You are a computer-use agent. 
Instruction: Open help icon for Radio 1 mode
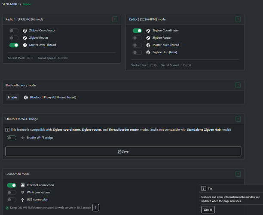(x=115, y=19)
